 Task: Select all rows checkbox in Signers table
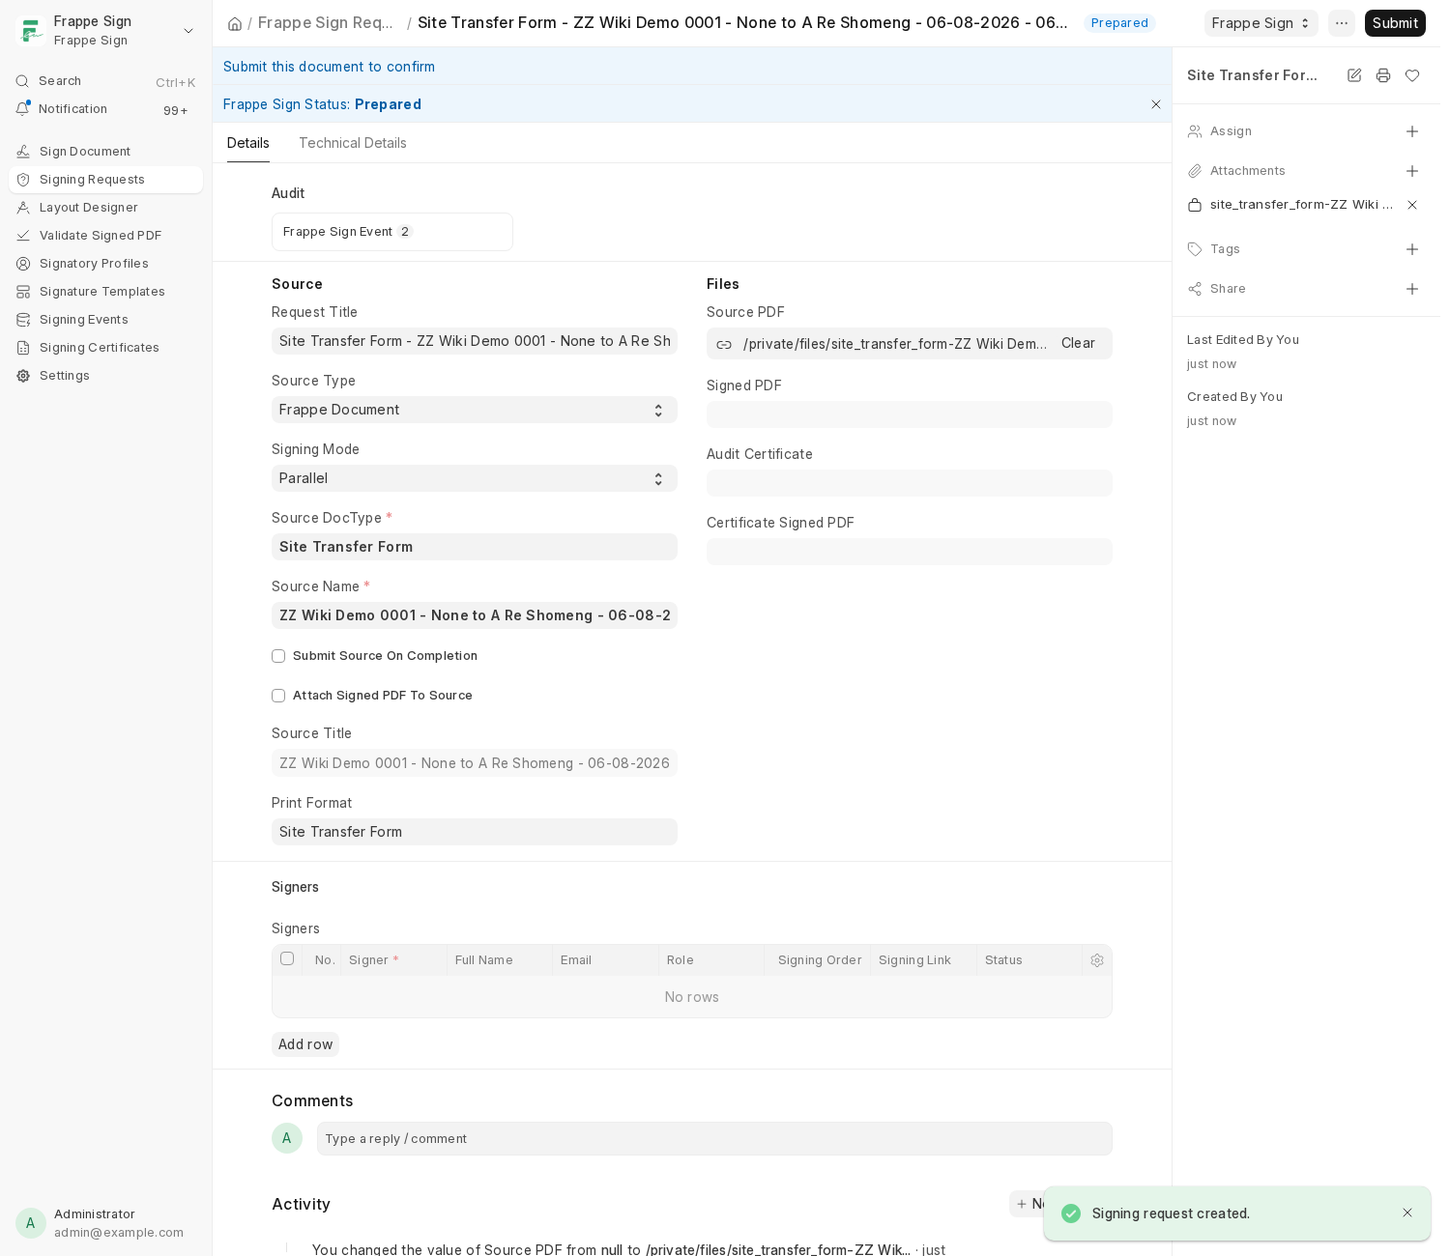point(287,958)
